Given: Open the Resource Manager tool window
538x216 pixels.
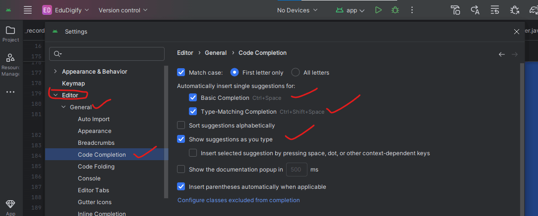Looking at the screenshot, I should (10, 64).
